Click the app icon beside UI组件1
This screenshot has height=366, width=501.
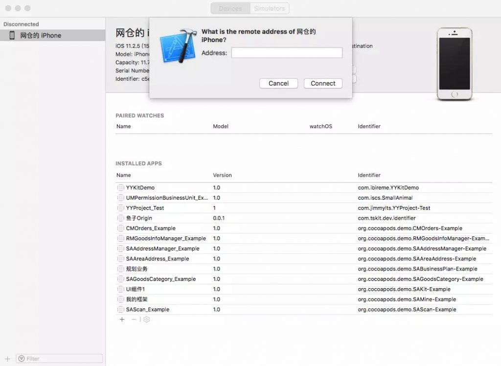click(120, 289)
